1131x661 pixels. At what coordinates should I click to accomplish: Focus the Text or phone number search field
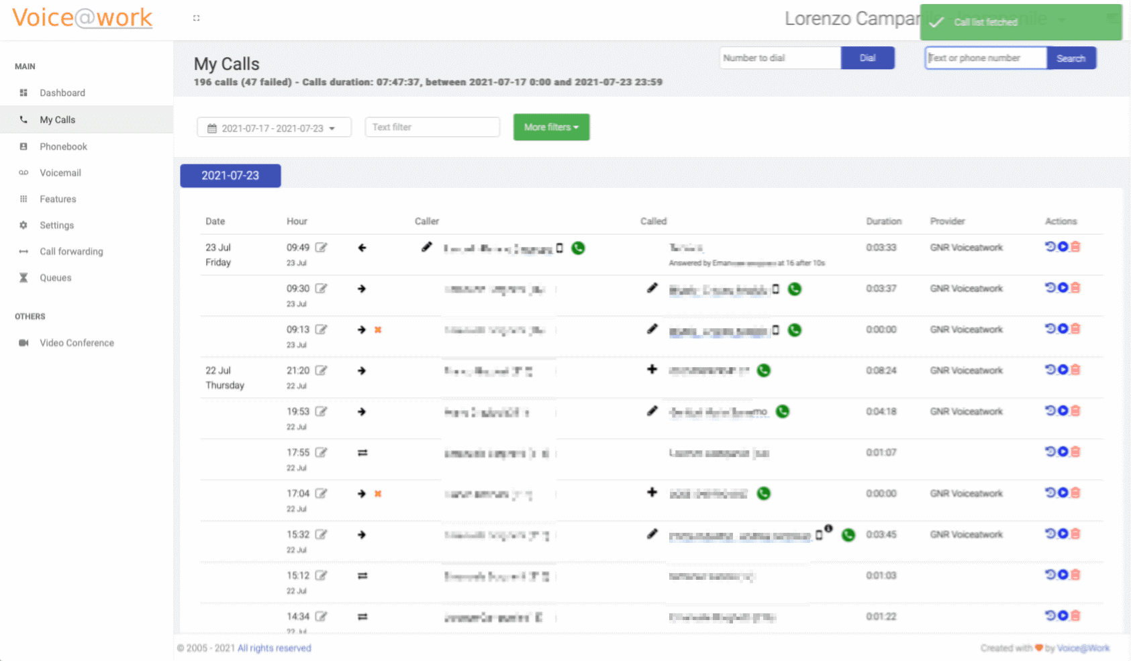985,58
